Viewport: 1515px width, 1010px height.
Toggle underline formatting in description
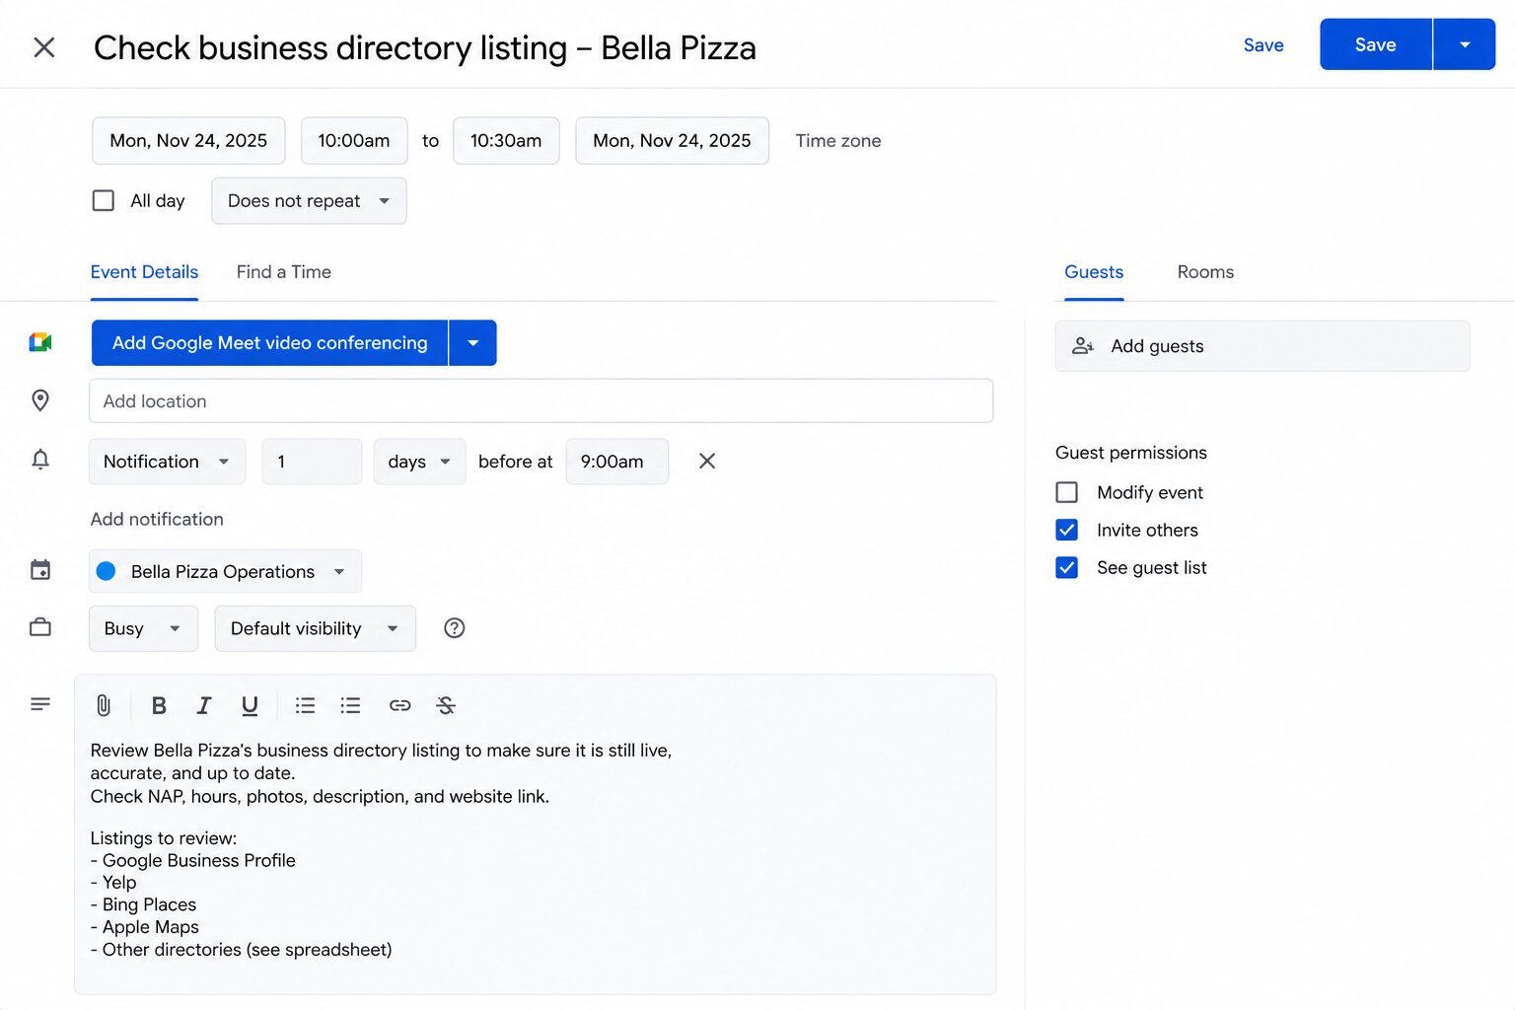pyautogui.click(x=250, y=705)
